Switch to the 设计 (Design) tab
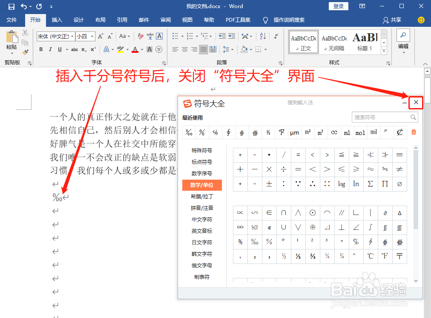Screen dimensions: 431x318 (x=79, y=20)
